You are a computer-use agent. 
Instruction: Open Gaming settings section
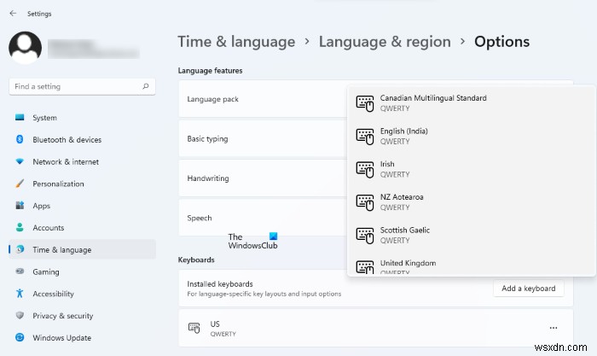(46, 271)
